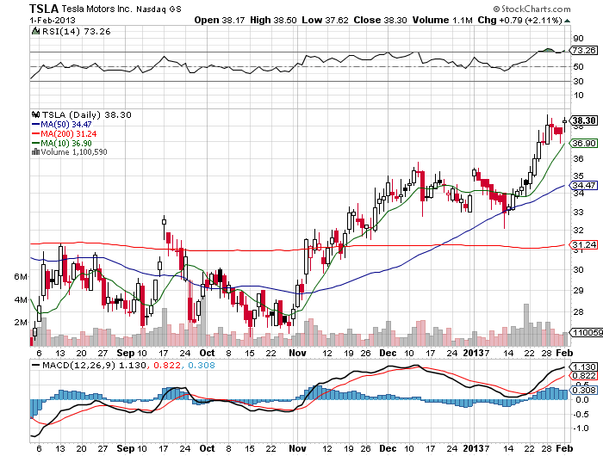Click the Feb label on price chart axis
This screenshot has width=603, height=456.
tap(564, 353)
